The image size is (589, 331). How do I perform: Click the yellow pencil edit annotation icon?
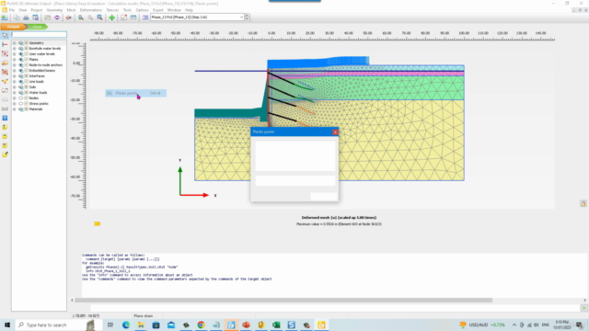tap(5, 154)
